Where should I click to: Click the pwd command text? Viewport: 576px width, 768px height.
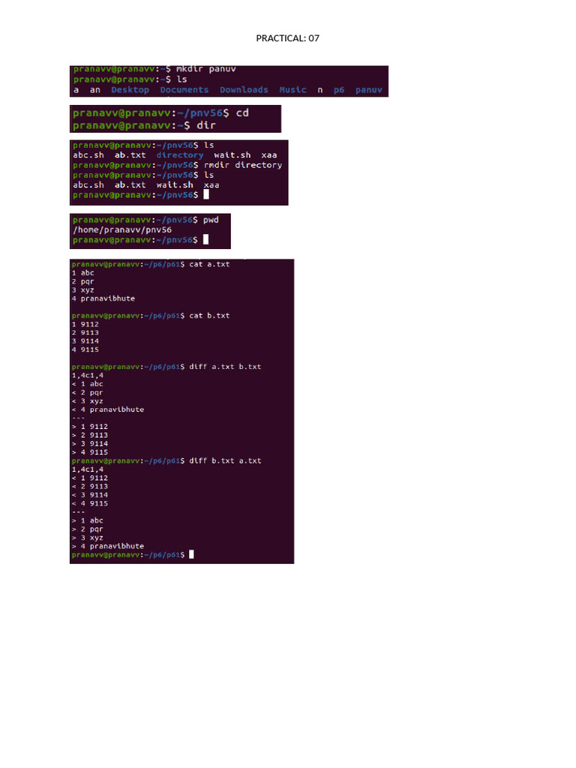(x=211, y=220)
